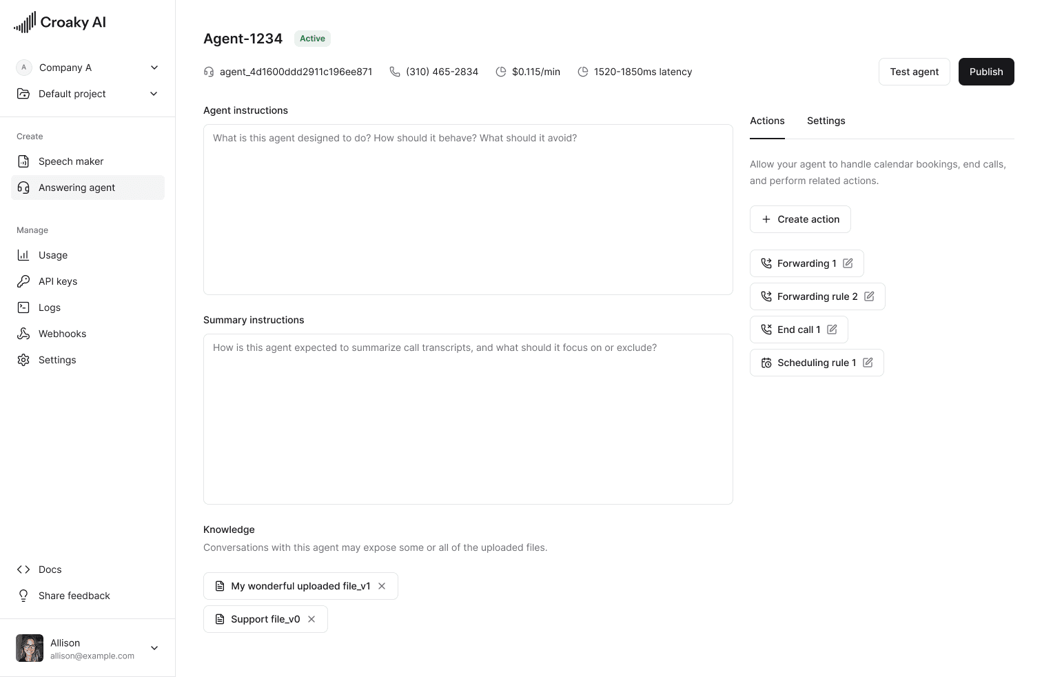Select the Actions tab
Screen dimensions: 1042x677
767,121
